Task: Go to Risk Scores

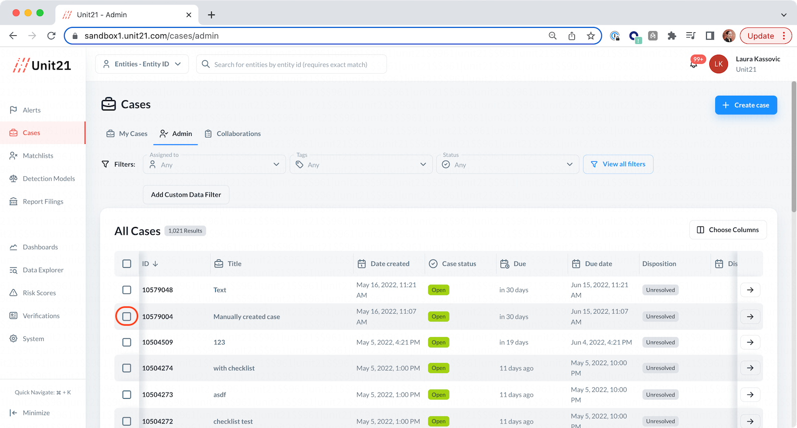Action: 39,293
